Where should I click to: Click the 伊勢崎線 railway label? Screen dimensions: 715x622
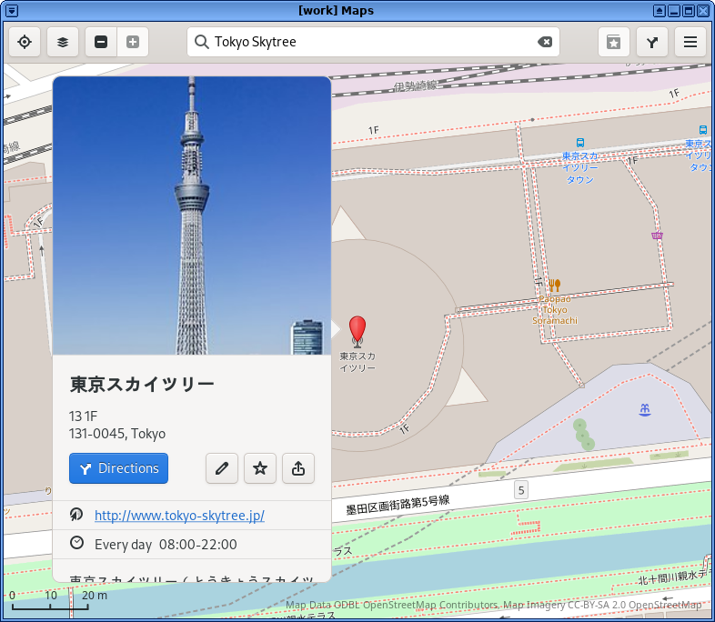coord(416,85)
